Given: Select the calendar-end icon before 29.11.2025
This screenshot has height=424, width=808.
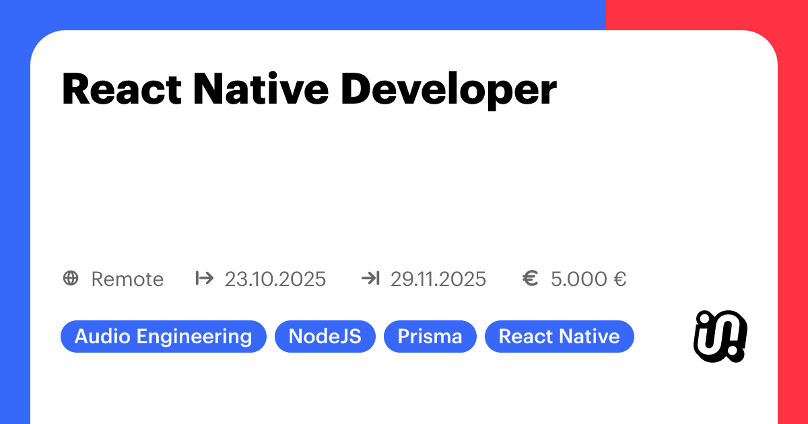Looking at the screenshot, I should [x=370, y=279].
